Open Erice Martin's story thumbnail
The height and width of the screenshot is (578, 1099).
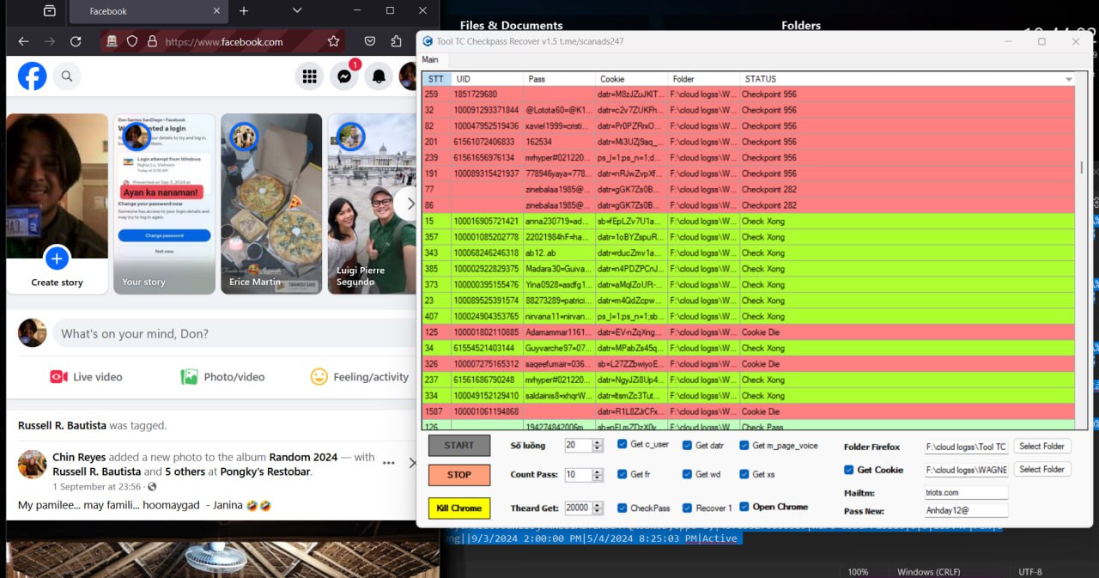pyautogui.click(x=271, y=204)
